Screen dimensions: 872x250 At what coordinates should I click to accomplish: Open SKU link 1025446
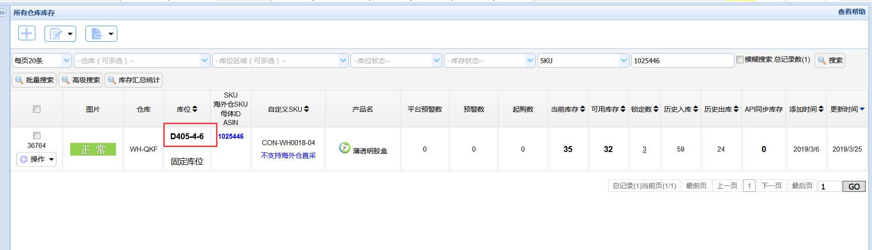[231, 136]
